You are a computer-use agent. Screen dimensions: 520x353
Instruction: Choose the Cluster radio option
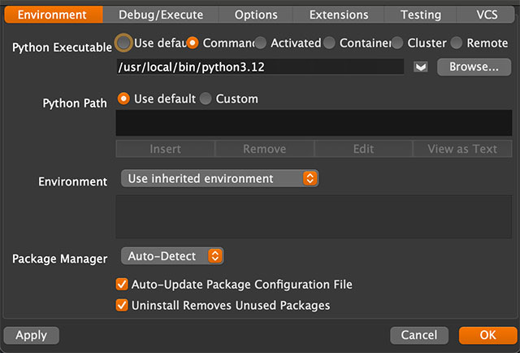[x=397, y=42]
